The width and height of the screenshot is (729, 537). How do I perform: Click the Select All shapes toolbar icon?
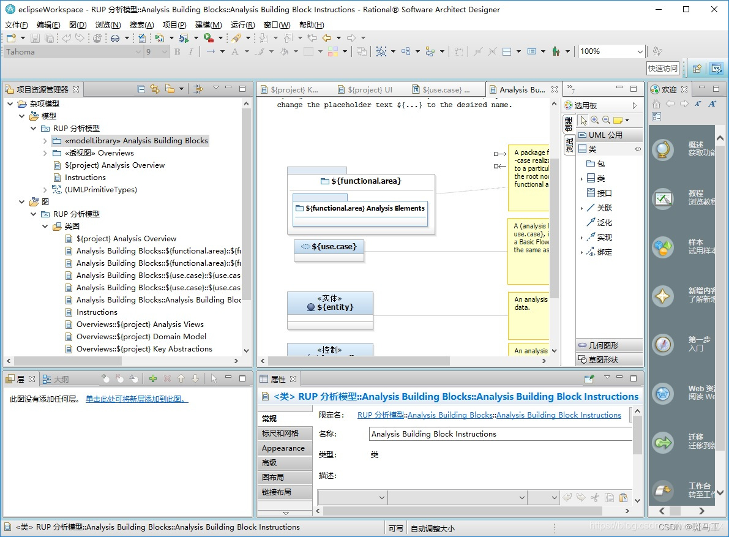click(381, 51)
